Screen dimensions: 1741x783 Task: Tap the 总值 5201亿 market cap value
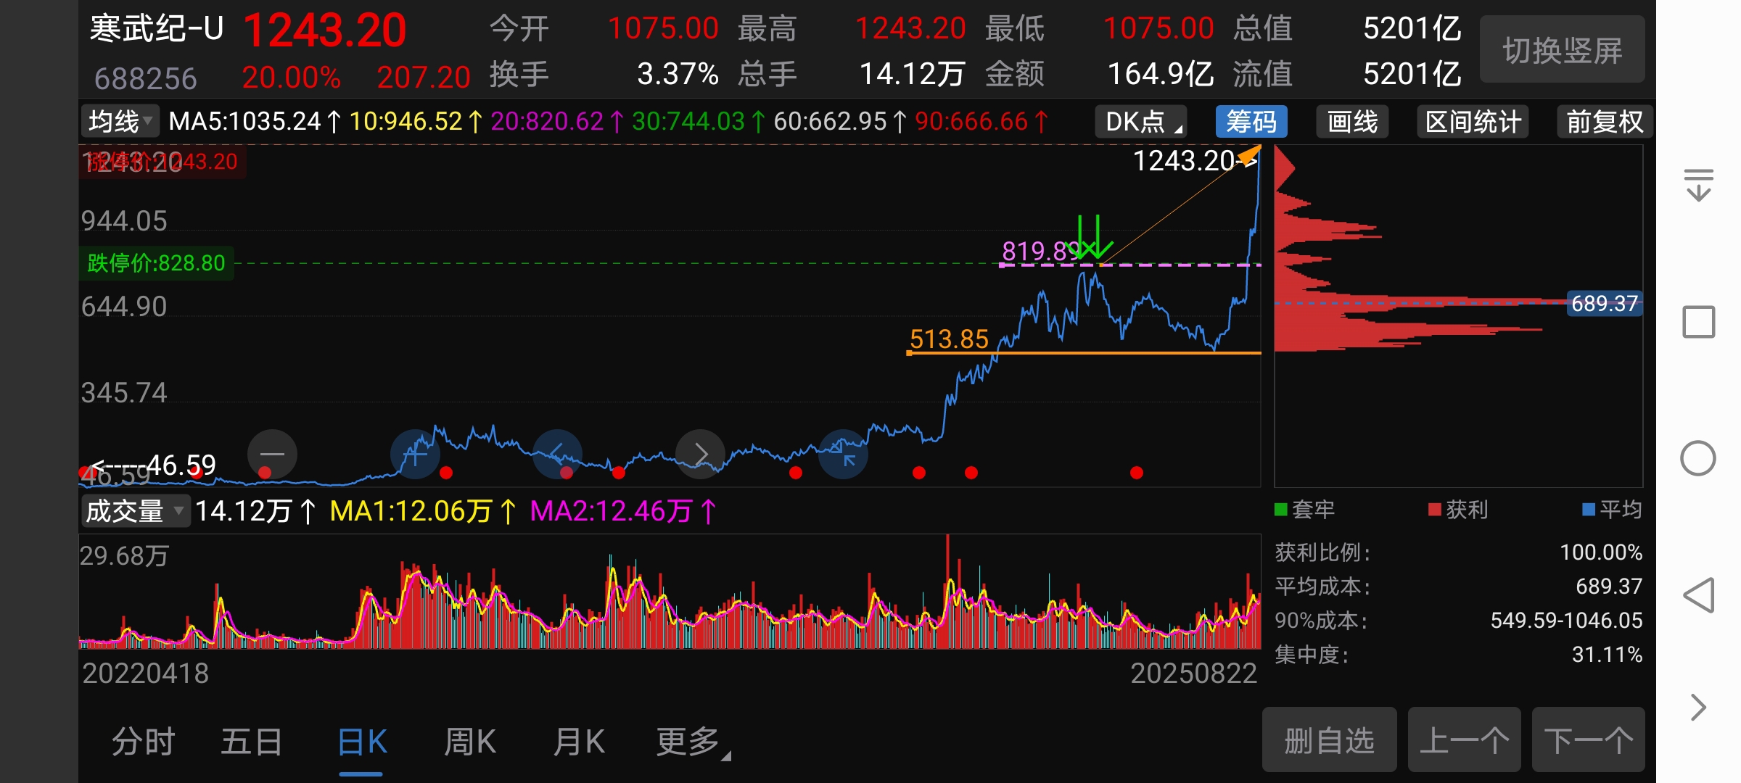[x=1412, y=29]
